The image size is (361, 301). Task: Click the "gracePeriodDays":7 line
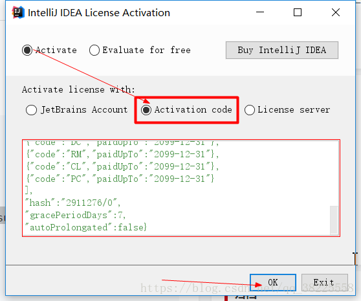[76, 215]
